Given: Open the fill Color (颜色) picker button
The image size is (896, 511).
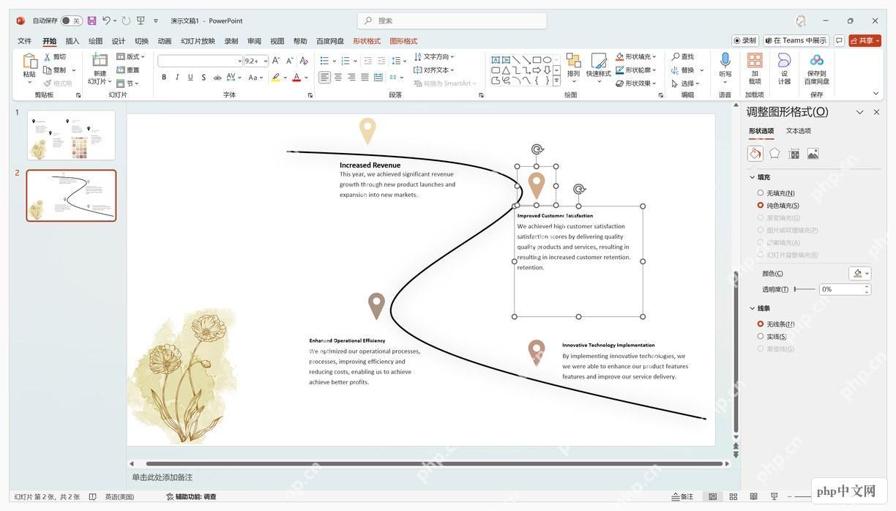Looking at the screenshot, I should [860, 273].
